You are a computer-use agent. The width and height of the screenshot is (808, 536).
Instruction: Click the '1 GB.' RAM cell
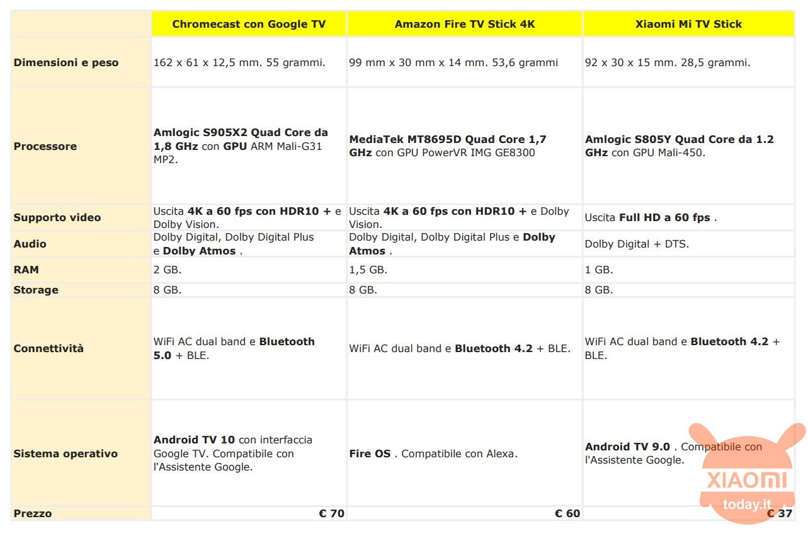[x=688, y=270]
